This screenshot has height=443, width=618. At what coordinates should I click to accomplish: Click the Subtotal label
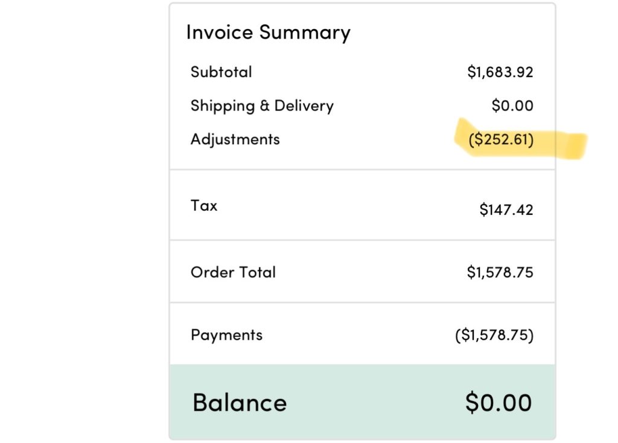pyautogui.click(x=221, y=72)
